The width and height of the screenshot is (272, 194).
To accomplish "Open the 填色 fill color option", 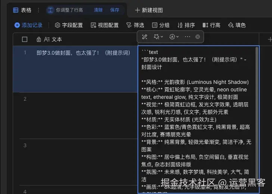I will click(237, 25).
